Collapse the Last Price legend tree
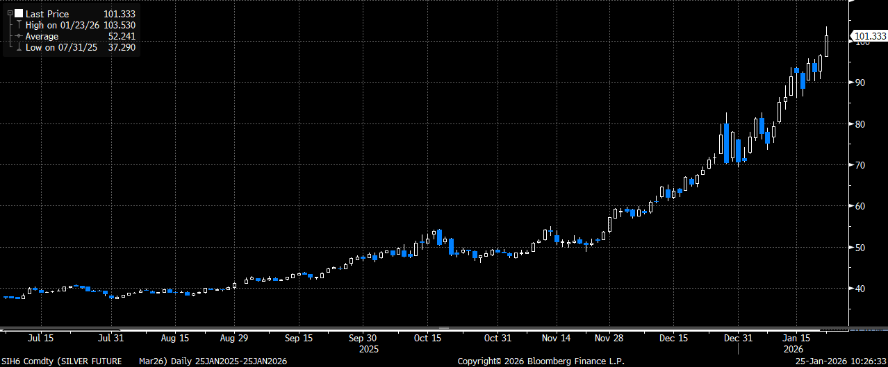 point(10,14)
